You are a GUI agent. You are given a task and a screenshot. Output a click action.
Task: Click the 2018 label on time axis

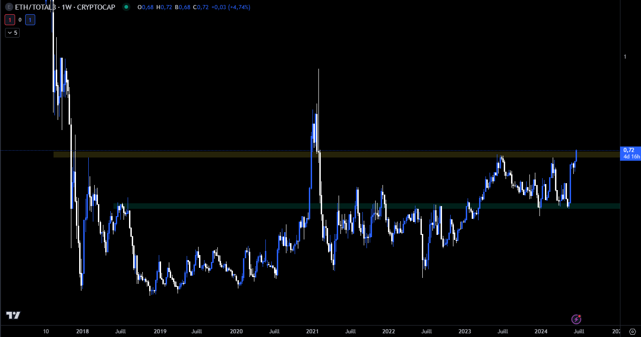point(83,331)
